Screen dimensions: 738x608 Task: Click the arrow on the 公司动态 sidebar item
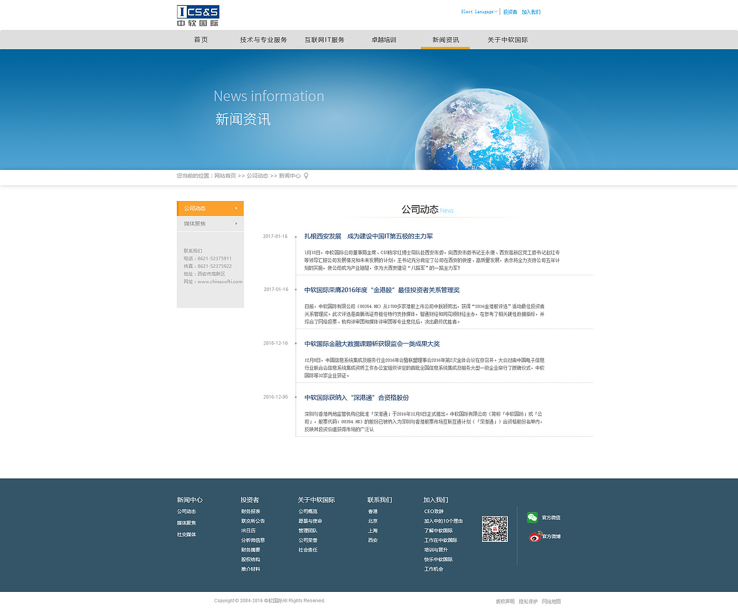235,208
